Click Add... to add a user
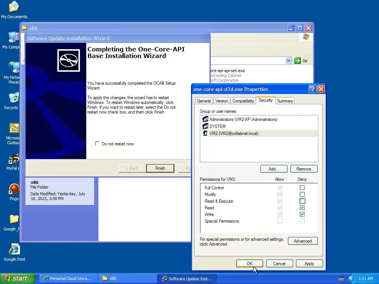The image size is (379, 284). click(274, 169)
